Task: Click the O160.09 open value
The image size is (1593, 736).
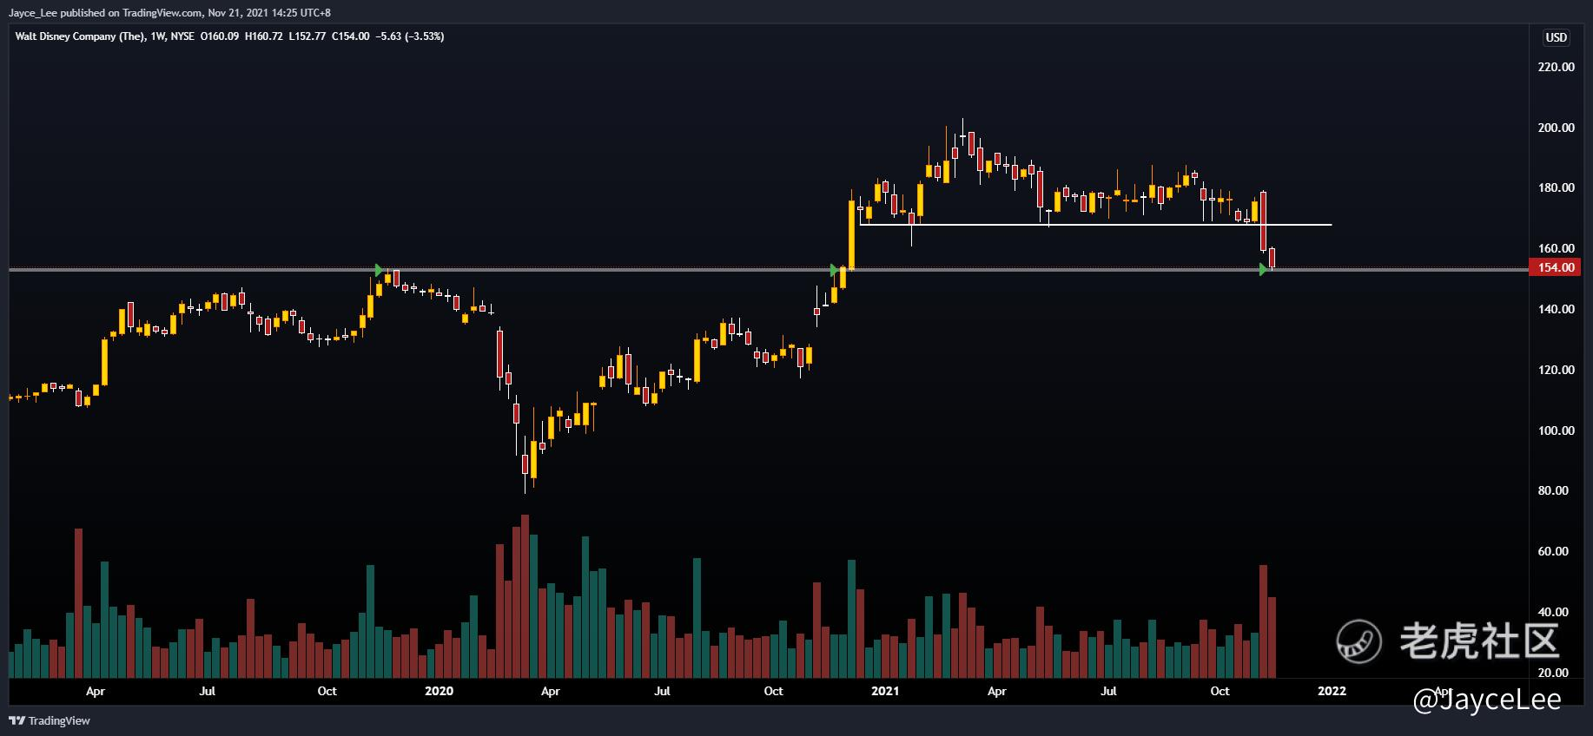Action: coord(220,36)
